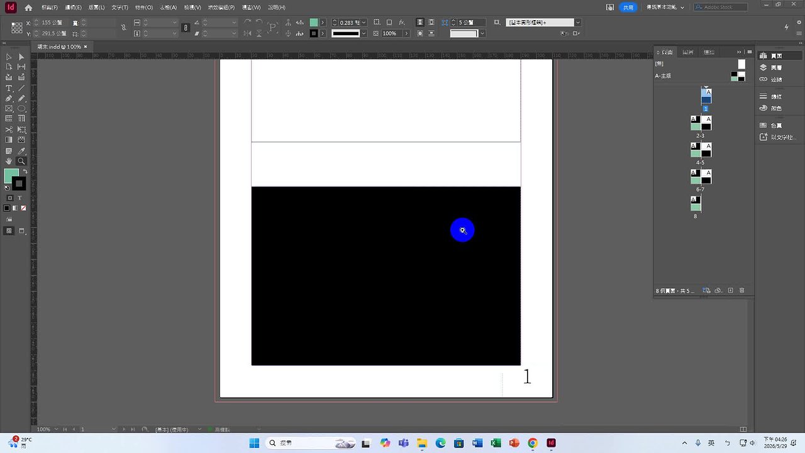
Task: Select the Zoom tool in the toolbox
Action: click(21, 161)
